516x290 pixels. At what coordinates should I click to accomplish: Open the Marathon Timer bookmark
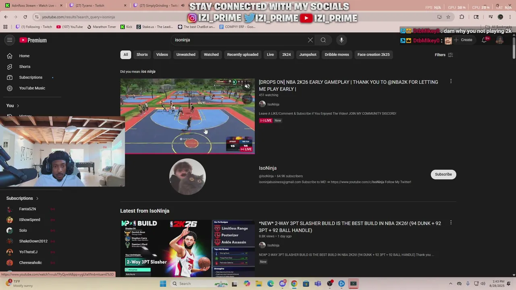point(102,27)
